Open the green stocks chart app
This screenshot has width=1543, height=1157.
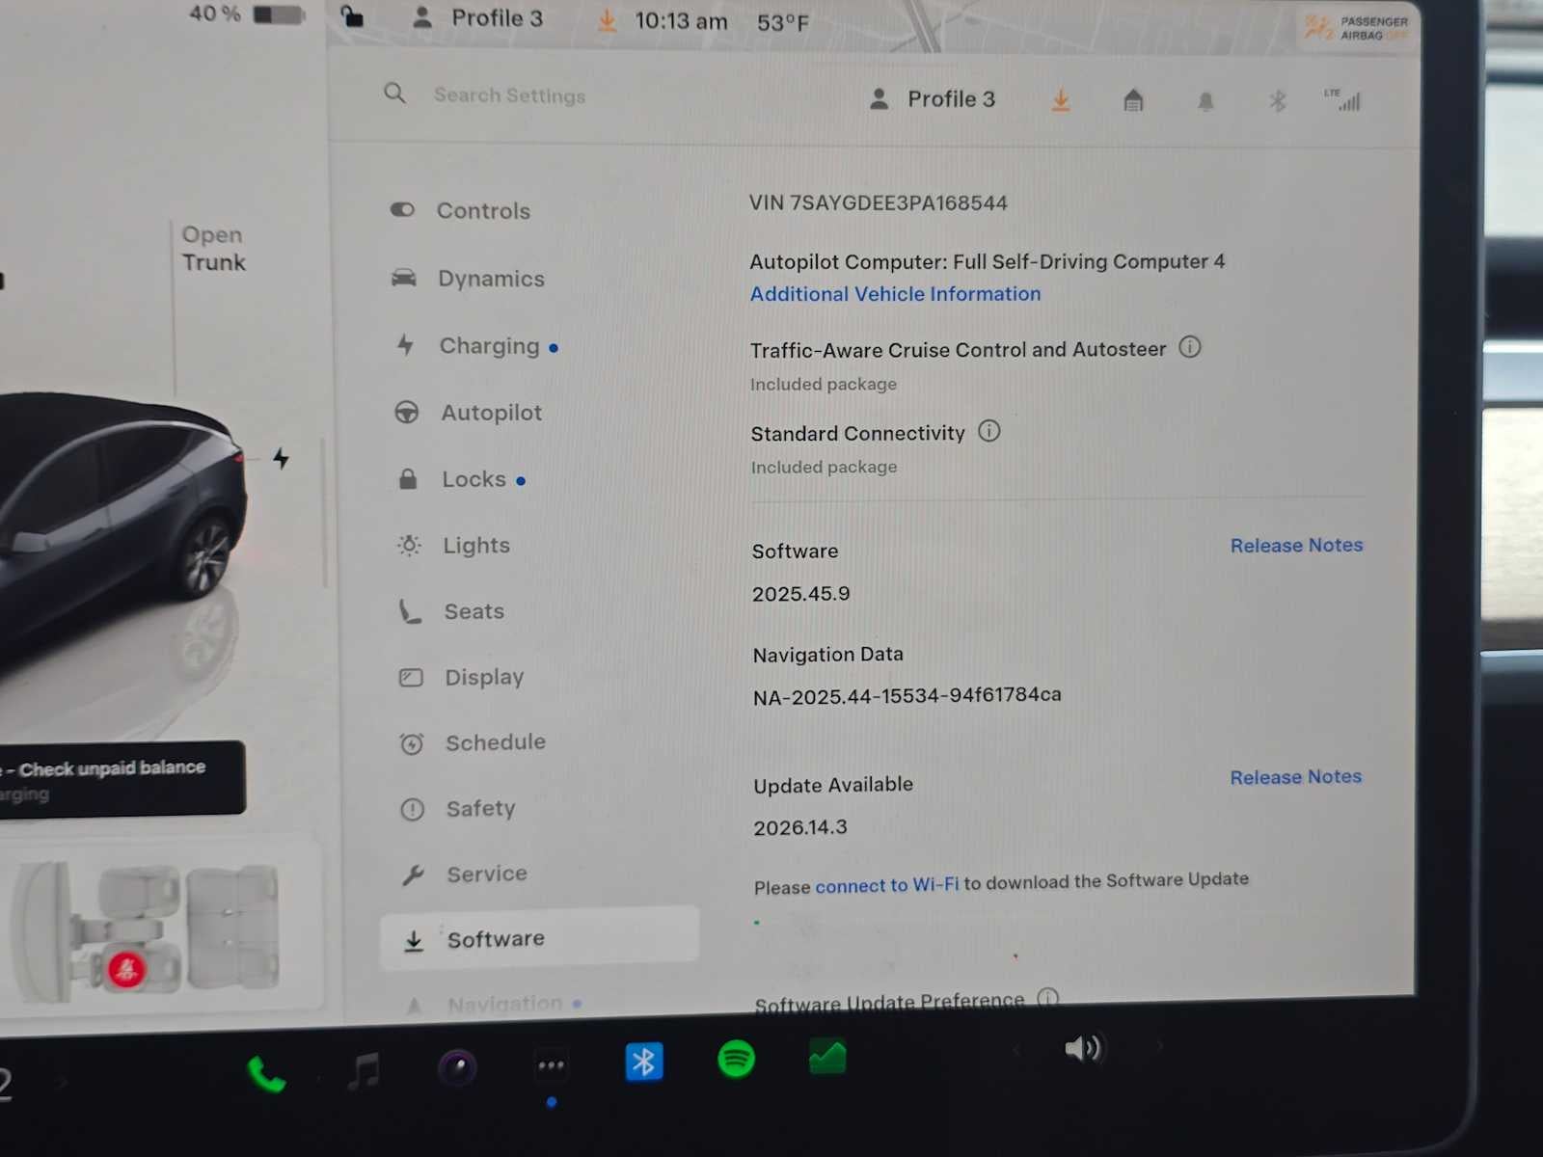pyautogui.click(x=827, y=1057)
